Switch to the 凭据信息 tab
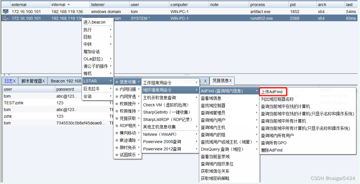 point(222,80)
